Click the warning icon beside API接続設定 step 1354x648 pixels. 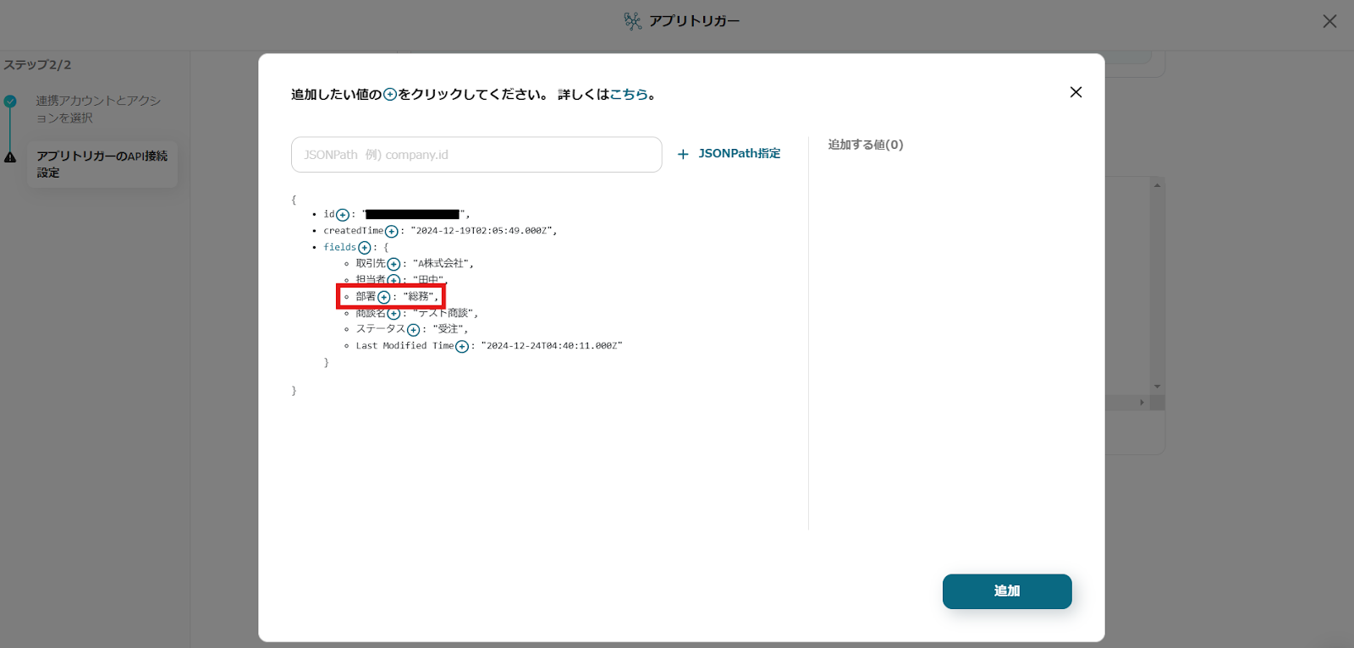click(10, 157)
